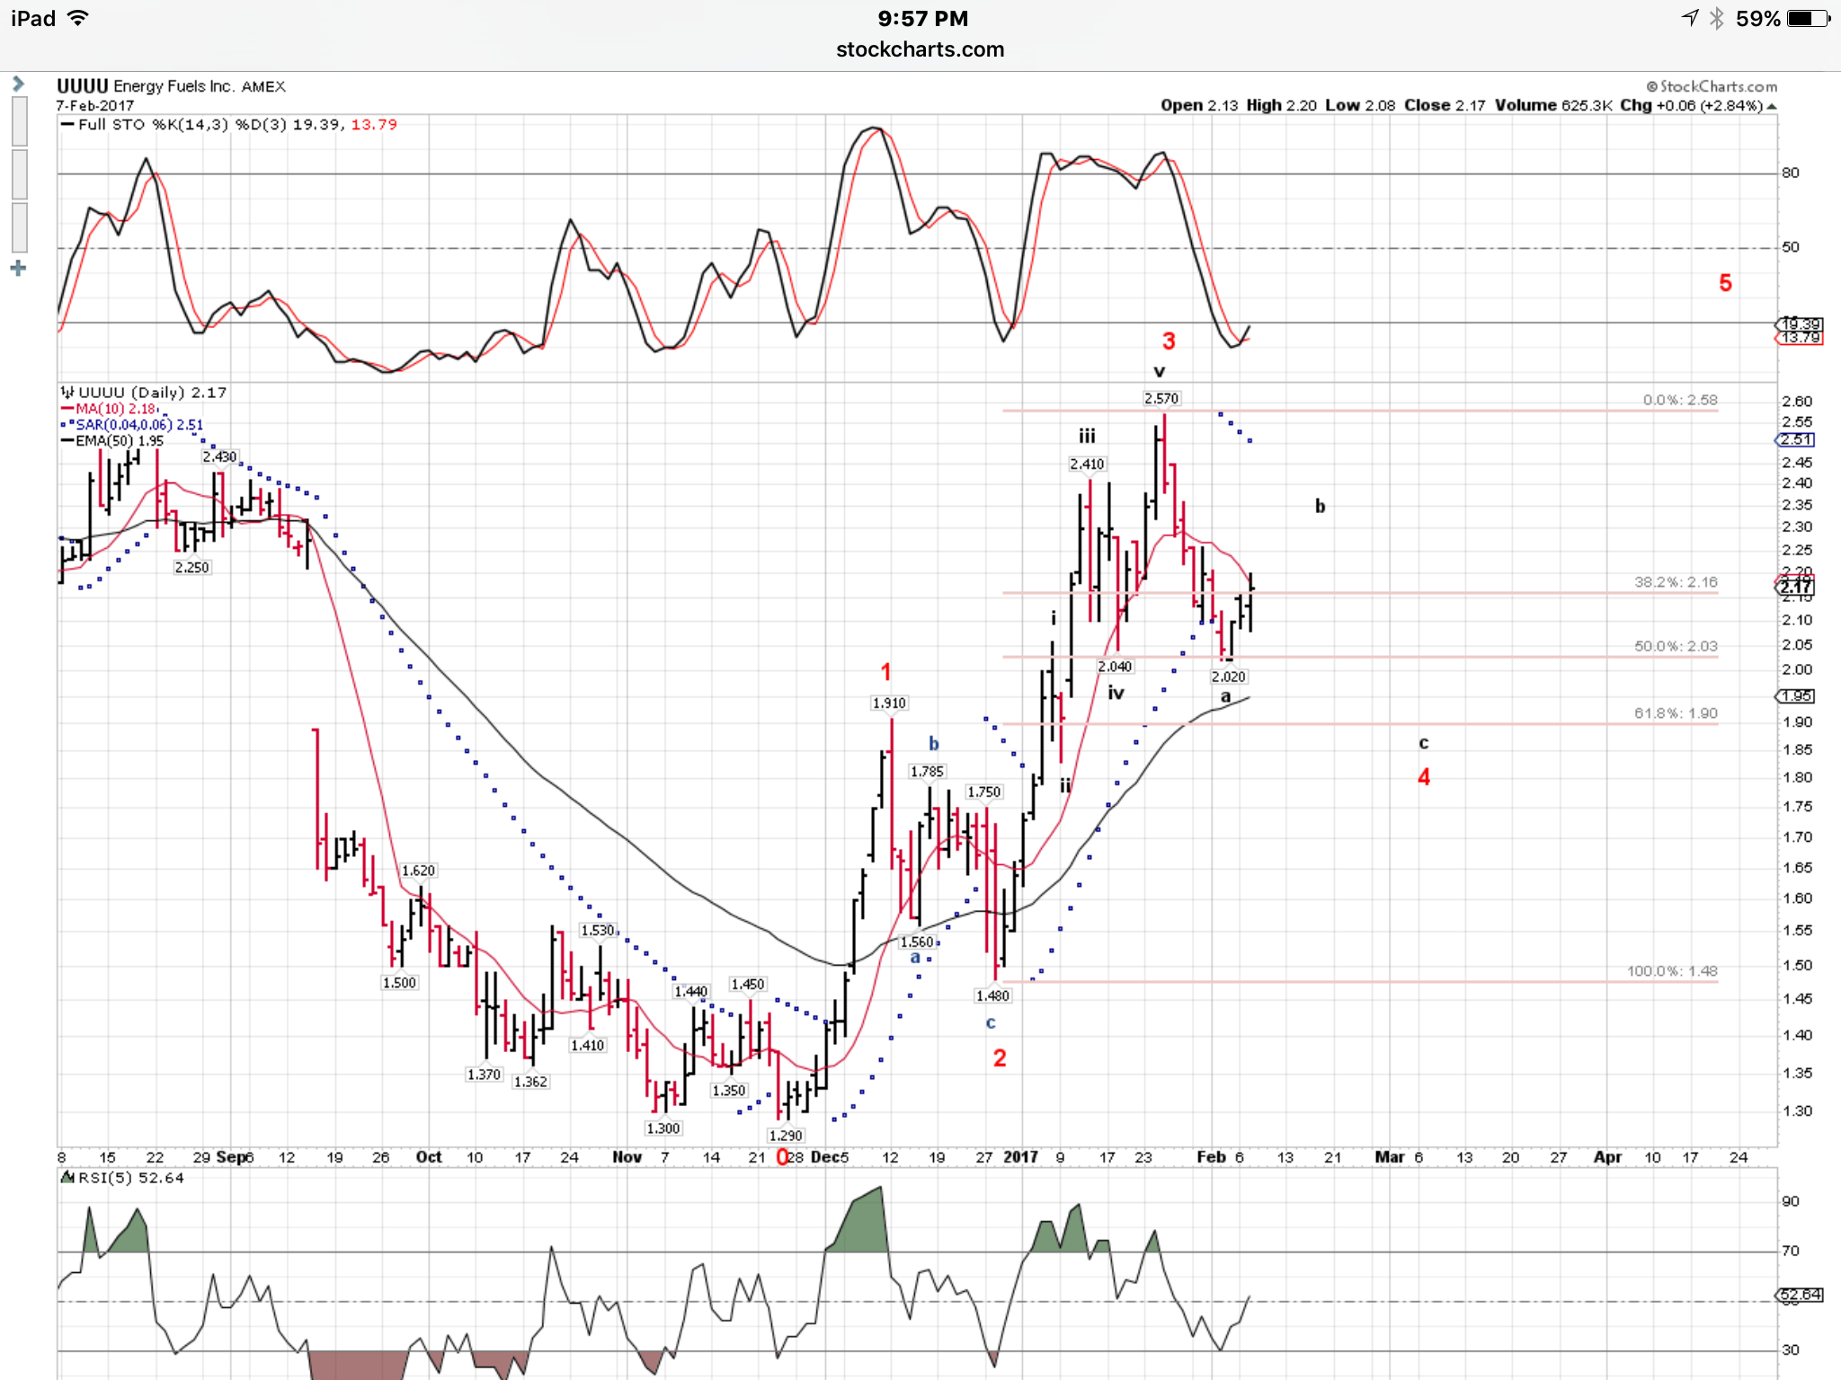Click the green up-triangle beside Chg value

[1771, 106]
